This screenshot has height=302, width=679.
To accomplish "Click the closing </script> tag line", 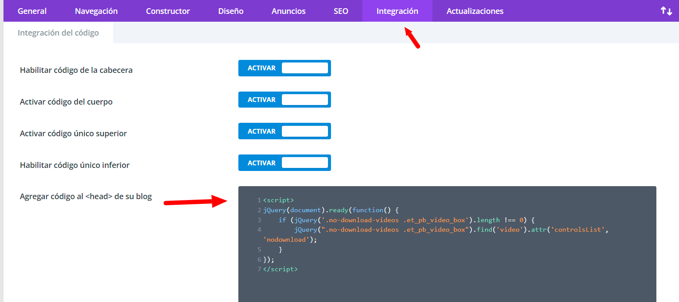I will 280,269.
